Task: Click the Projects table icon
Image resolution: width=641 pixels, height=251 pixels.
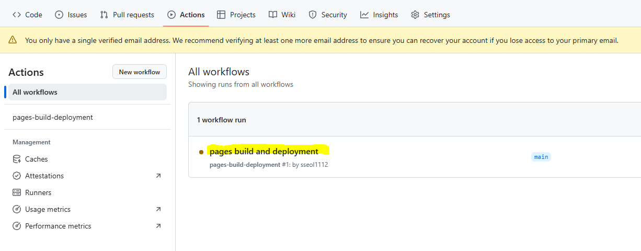Action: point(221,15)
